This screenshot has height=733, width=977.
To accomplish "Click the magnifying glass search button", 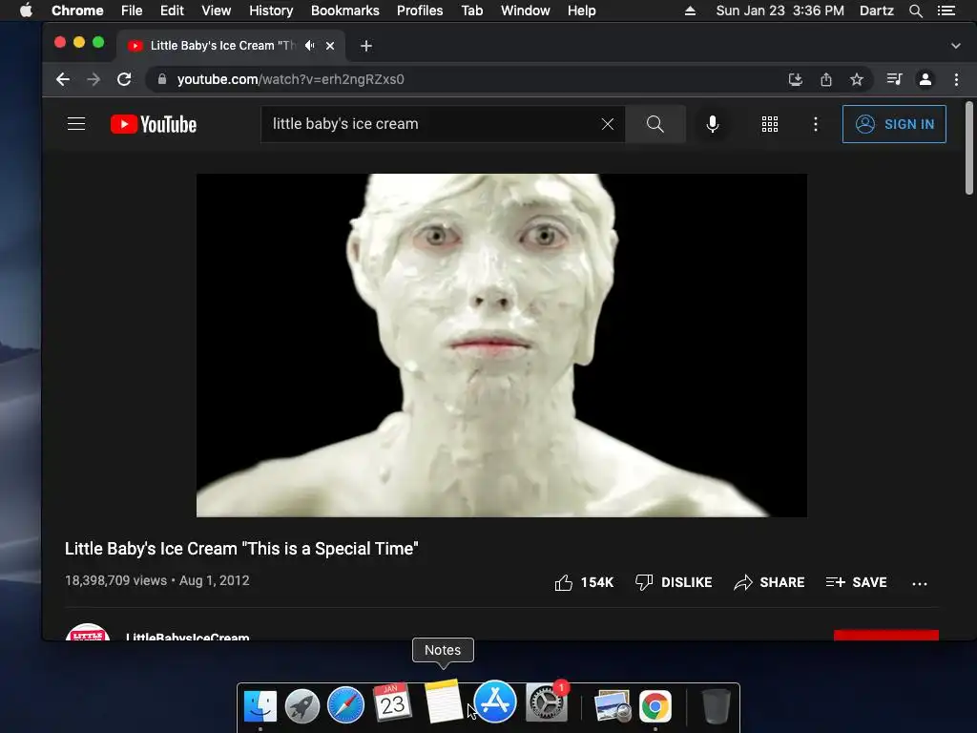I will click(x=655, y=124).
